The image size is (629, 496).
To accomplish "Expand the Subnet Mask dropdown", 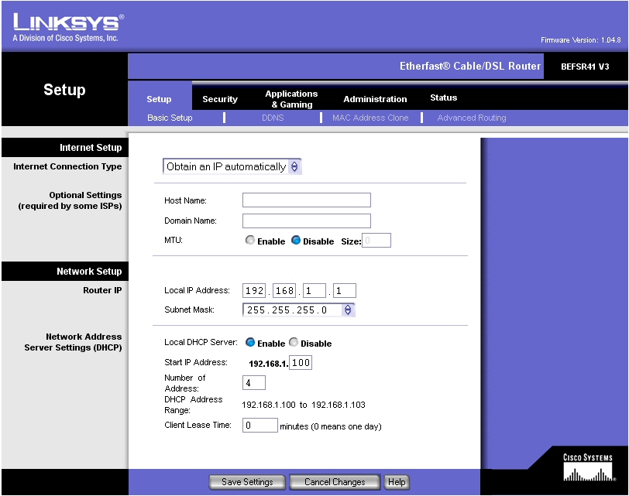I will click(x=298, y=310).
